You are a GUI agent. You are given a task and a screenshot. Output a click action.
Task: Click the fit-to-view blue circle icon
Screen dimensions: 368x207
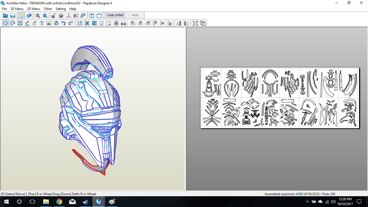pos(87,23)
